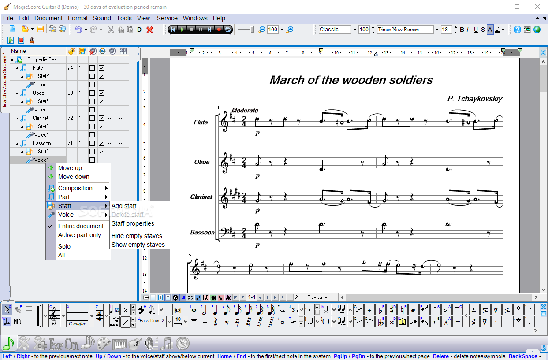Click the Help question mark icon
Viewport: 548px width, 360px height.
point(517,30)
